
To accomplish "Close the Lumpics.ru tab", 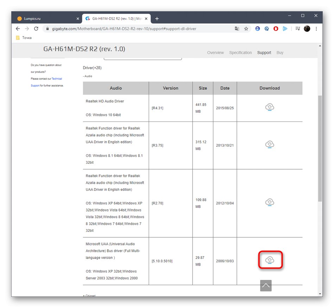I will pyautogui.click(x=78, y=19).
